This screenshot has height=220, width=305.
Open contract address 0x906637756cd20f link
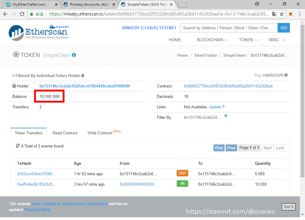click(x=228, y=86)
